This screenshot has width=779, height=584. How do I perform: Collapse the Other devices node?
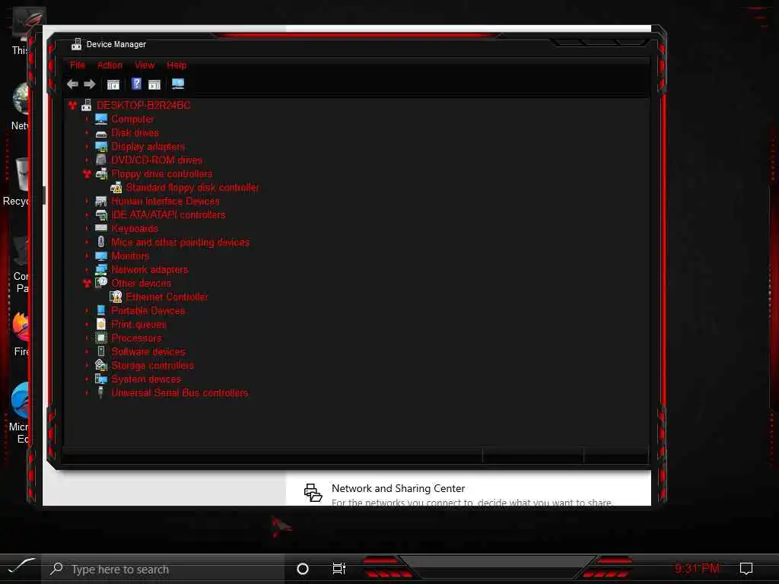pyautogui.click(x=87, y=283)
